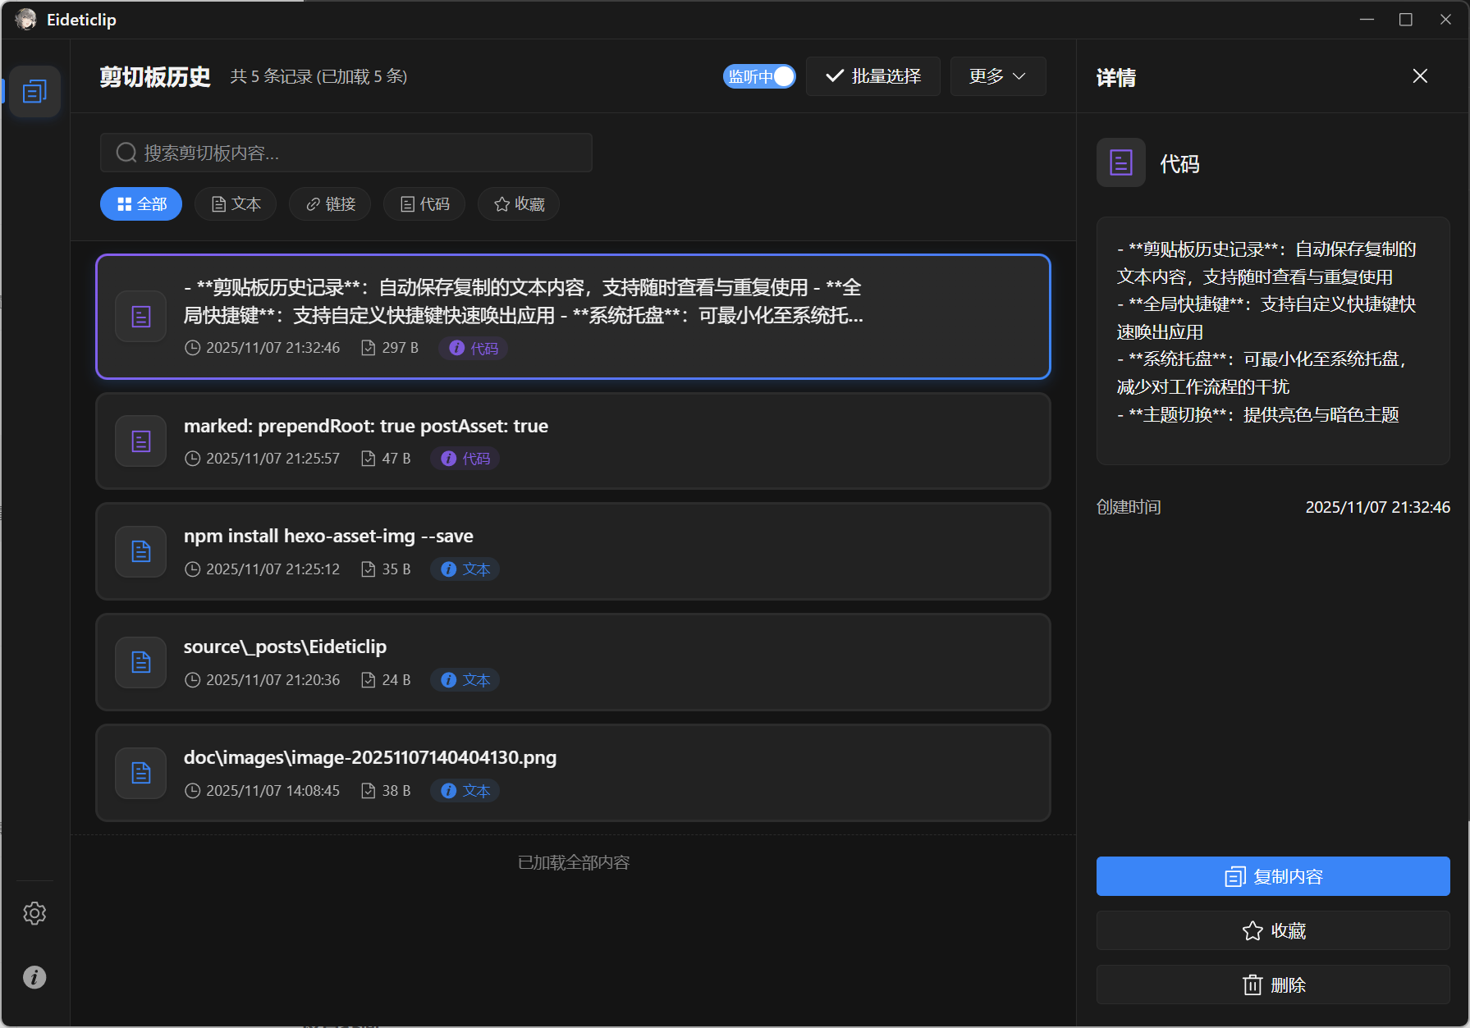Click the 38 B size label
This screenshot has width=1470, height=1028.
pos(396,791)
